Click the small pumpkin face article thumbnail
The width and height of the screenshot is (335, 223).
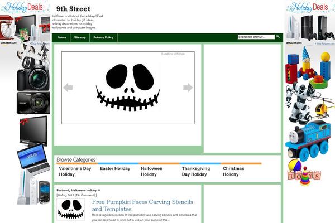tap(71, 210)
